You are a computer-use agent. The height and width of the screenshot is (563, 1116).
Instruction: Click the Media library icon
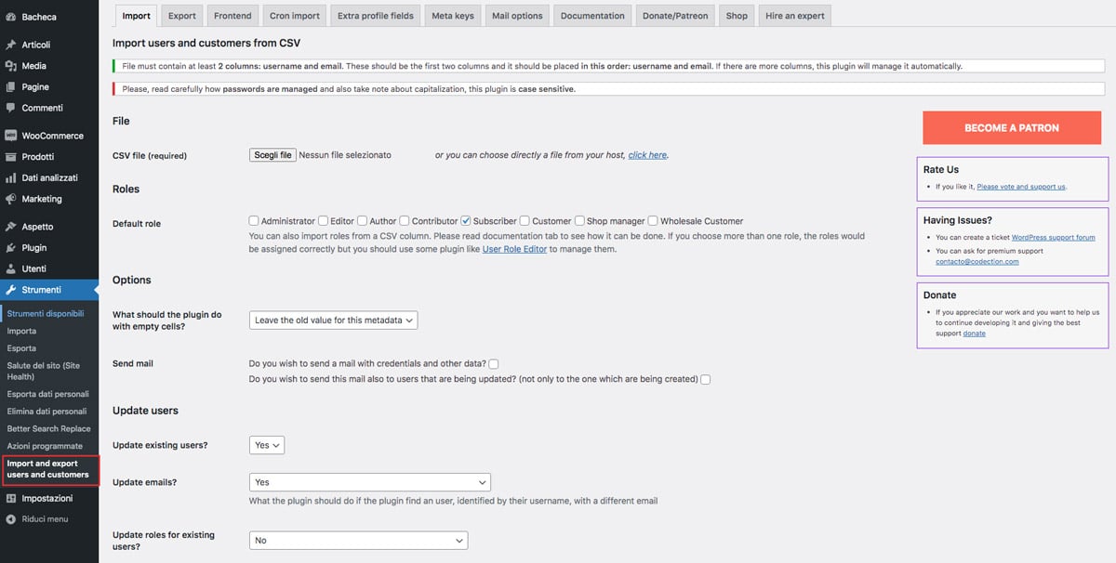tap(10, 66)
